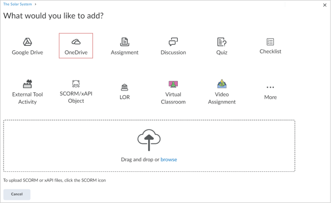Select the Virtual Classroom icon
This screenshot has height=203, width=331.
pos(173,84)
